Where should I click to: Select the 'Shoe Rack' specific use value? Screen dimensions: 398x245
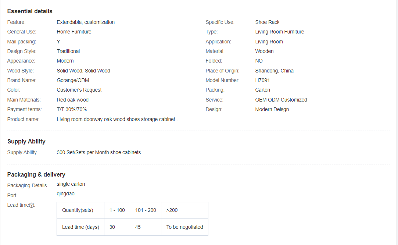coord(267,22)
